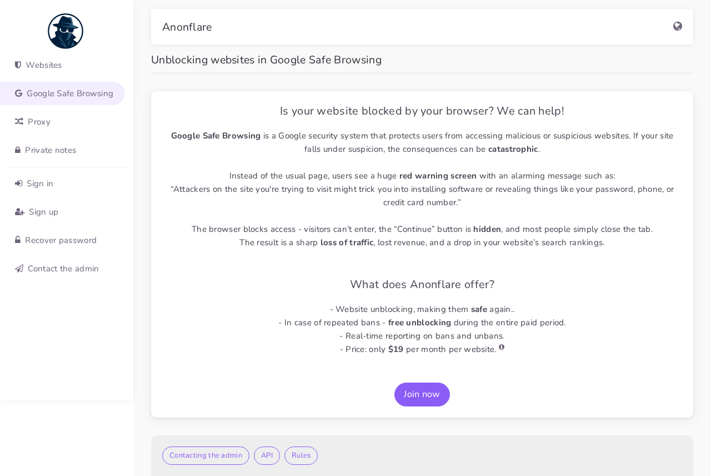Click the price info icon after $19
The width and height of the screenshot is (711, 476).
502,347
